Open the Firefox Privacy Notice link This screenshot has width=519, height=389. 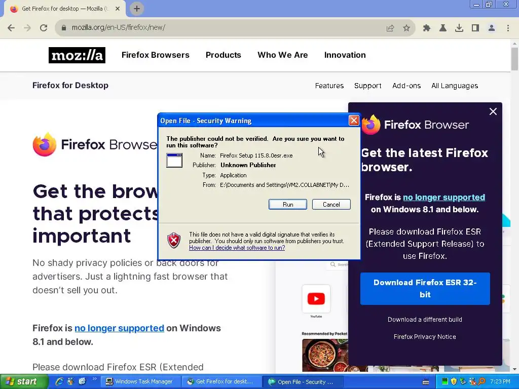[x=425, y=337]
